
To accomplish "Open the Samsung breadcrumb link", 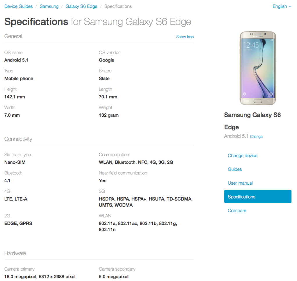I will pos(49,6).
